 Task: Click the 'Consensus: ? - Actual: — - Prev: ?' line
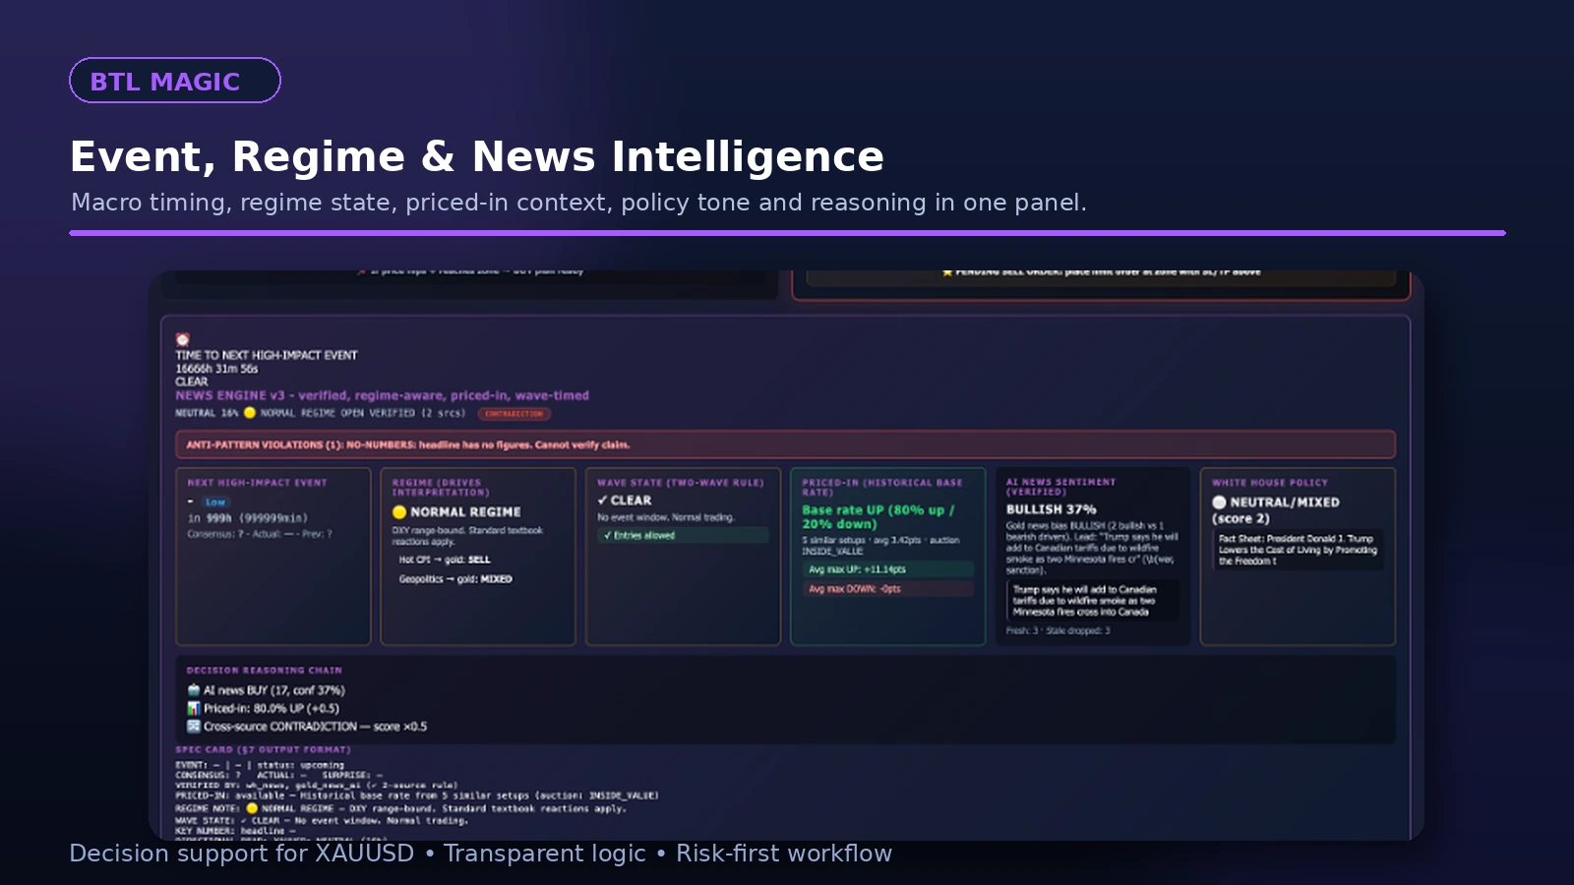260,534
